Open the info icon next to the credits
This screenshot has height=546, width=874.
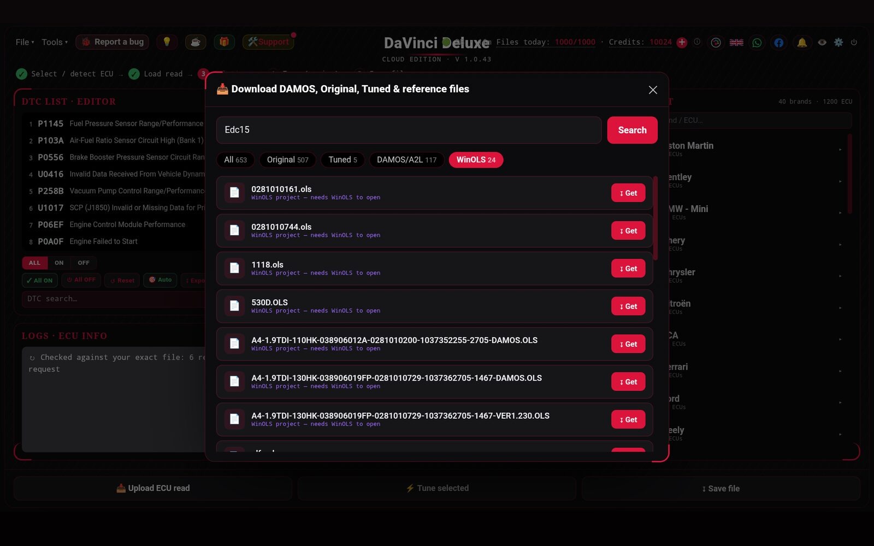[697, 42]
